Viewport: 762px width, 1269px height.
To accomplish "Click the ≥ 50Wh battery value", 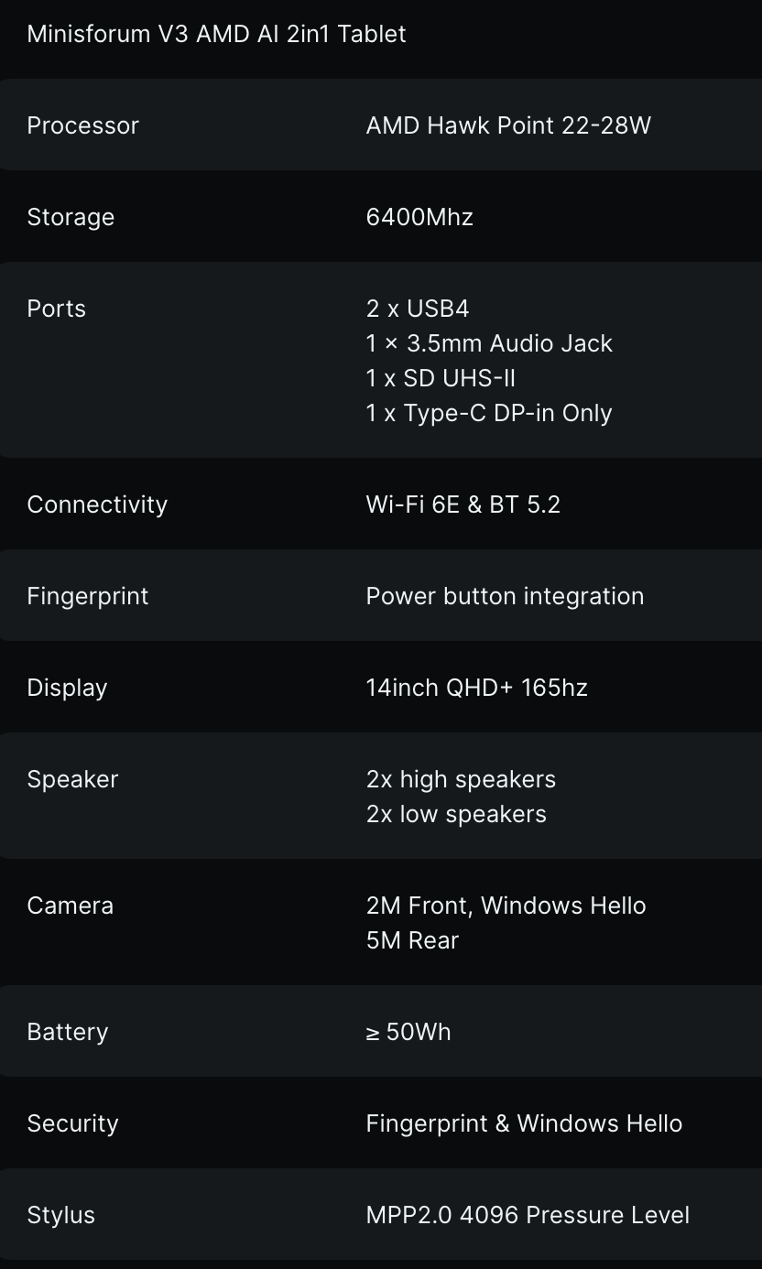I will pyautogui.click(x=408, y=1032).
